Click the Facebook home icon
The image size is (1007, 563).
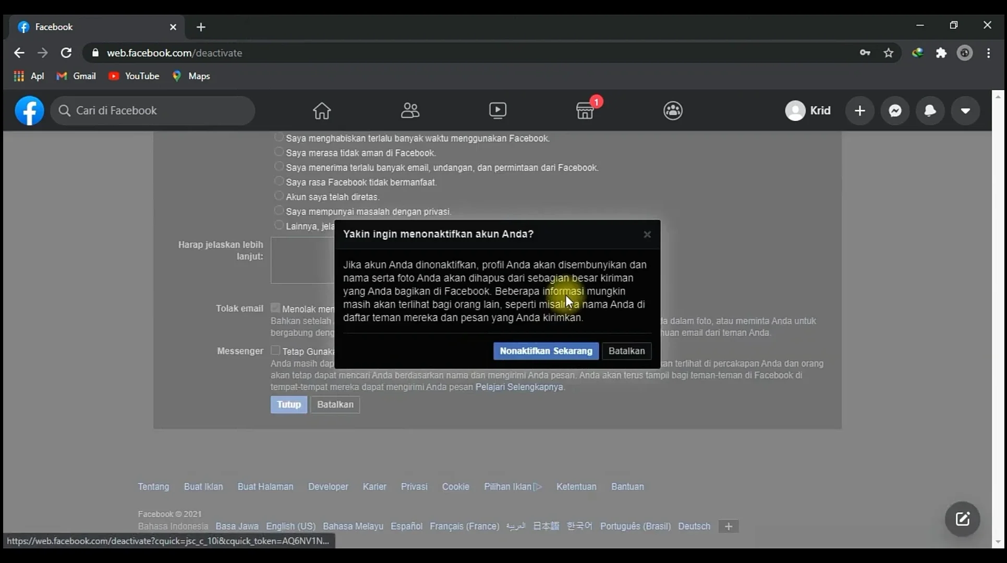322,110
